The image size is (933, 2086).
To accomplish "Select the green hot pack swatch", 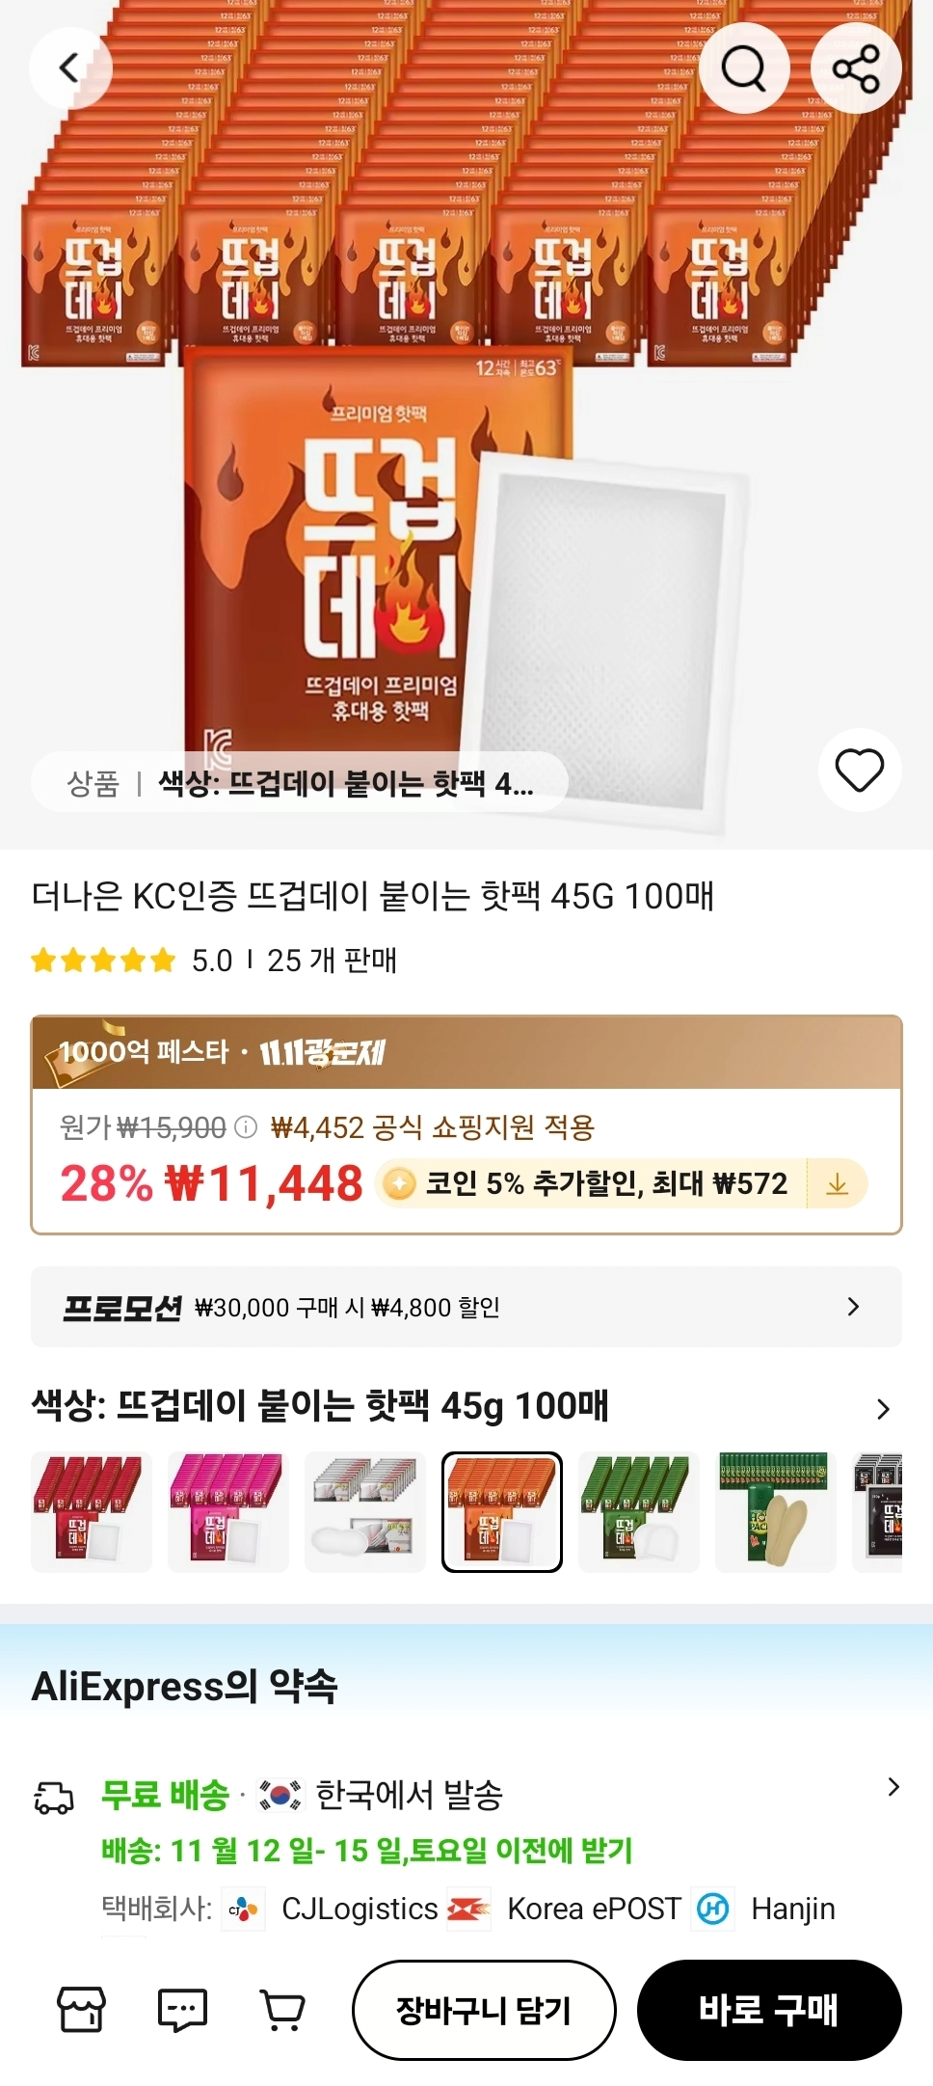I will coord(639,1512).
